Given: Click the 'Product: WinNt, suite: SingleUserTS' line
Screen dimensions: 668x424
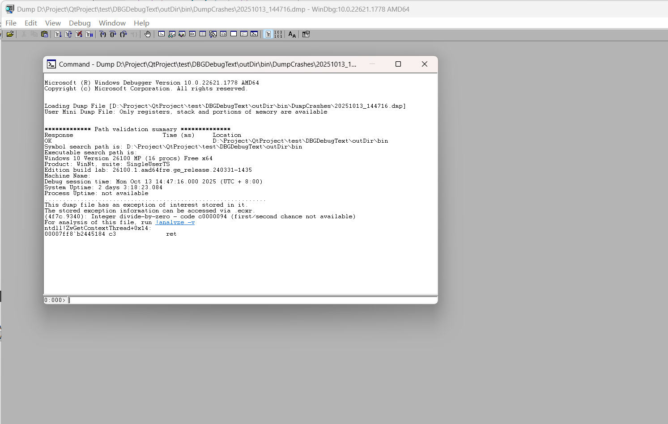Looking at the screenshot, I should pos(107,164).
